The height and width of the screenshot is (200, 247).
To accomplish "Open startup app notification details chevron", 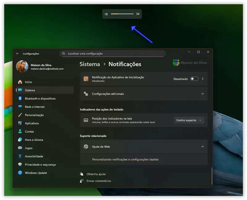I will [203, 79].
